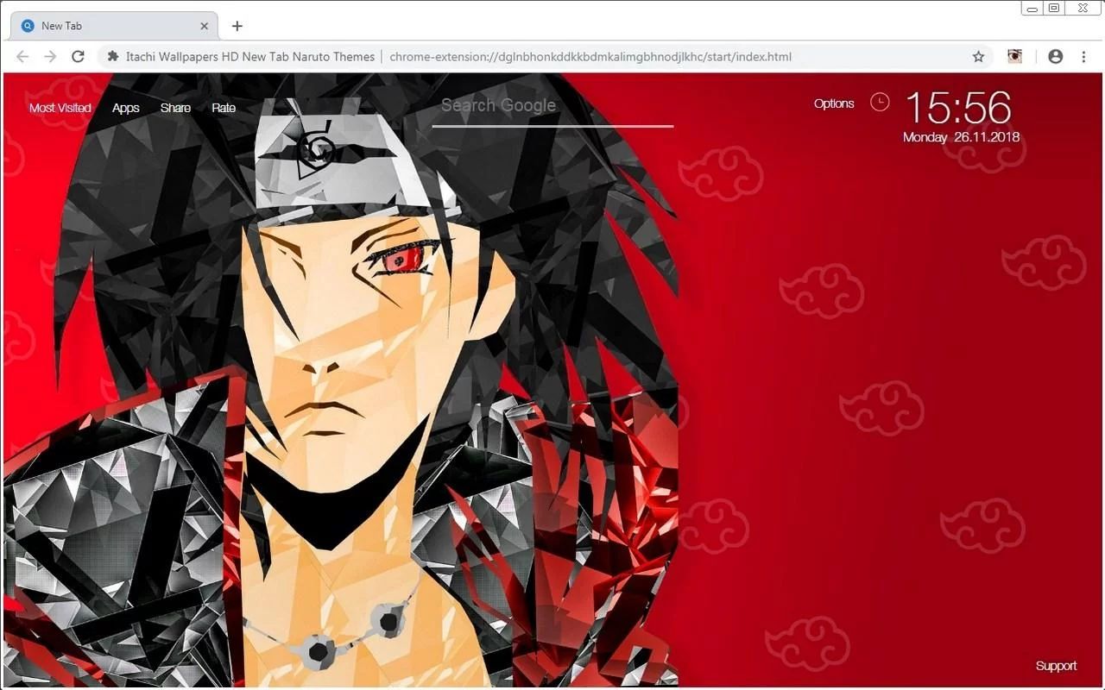This screenshot has width=1105, height=690.
Task: Open the Most Visited menu
Action: point(60,108)
